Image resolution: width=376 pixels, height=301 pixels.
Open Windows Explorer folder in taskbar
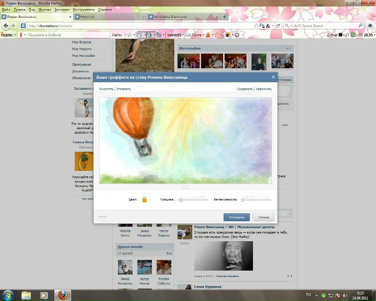26,295
